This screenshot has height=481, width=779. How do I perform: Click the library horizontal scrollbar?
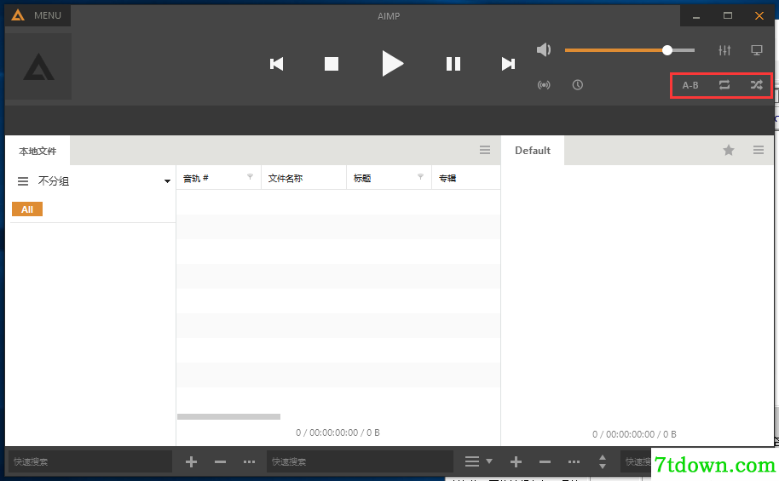[x=228, y=416]
